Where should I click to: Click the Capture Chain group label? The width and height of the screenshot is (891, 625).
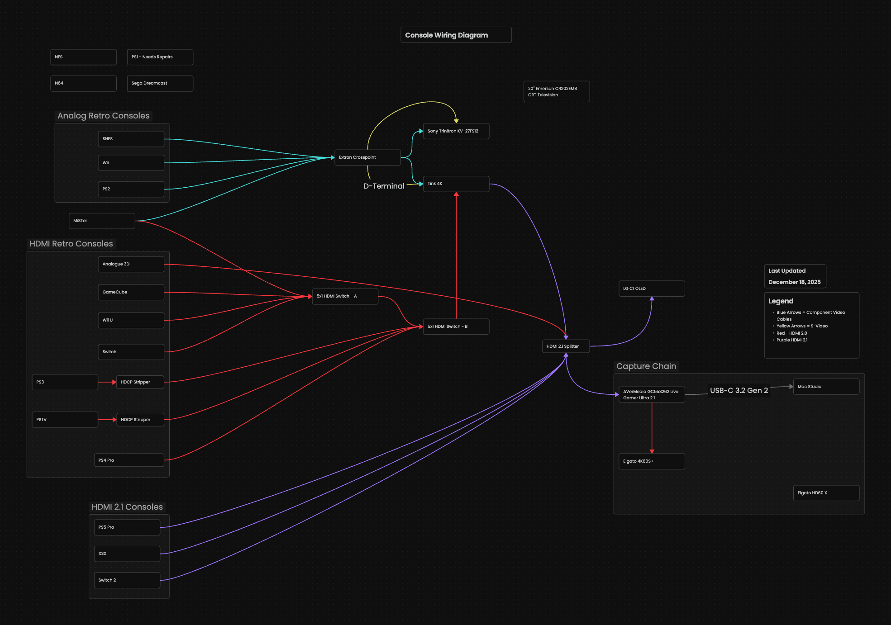[646, 366]
